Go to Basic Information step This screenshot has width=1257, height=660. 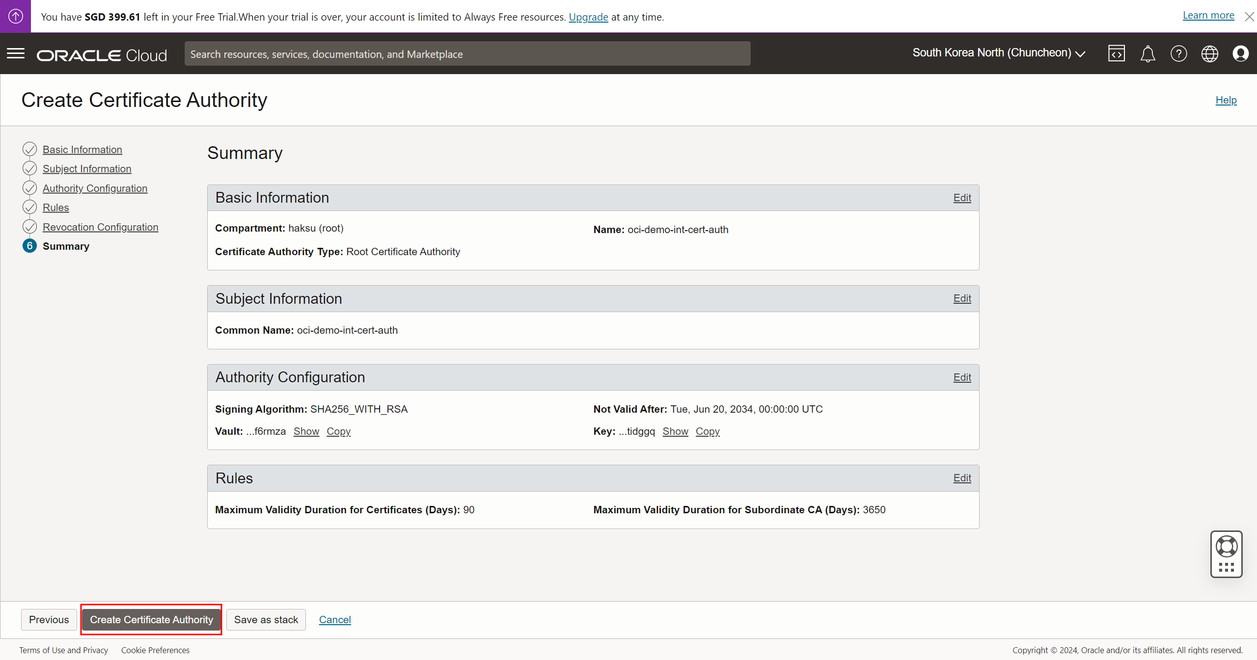click(82, 150)
